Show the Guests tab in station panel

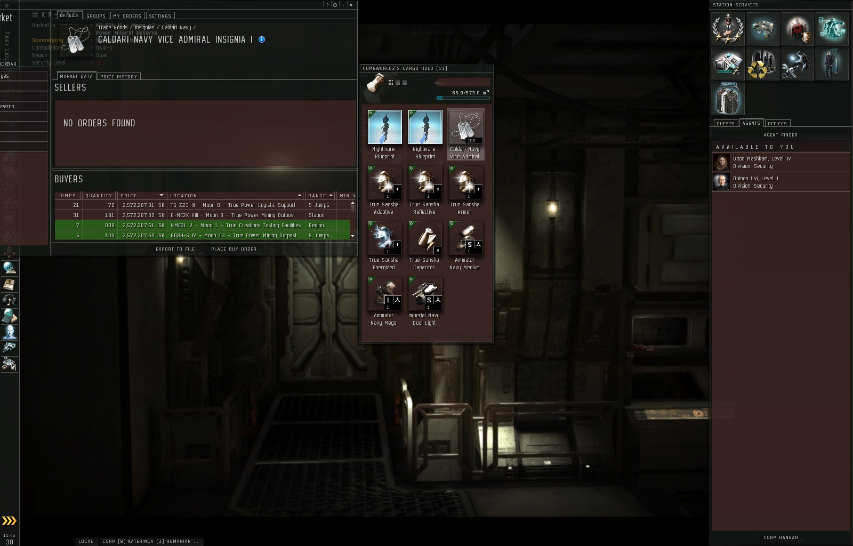tap(726, 124)
